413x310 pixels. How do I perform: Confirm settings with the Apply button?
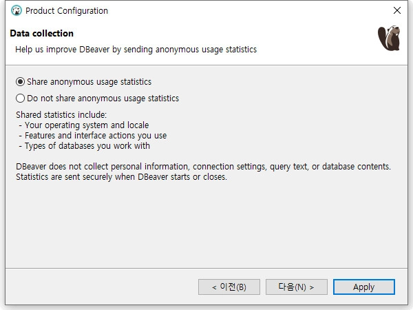coord(364,287)
